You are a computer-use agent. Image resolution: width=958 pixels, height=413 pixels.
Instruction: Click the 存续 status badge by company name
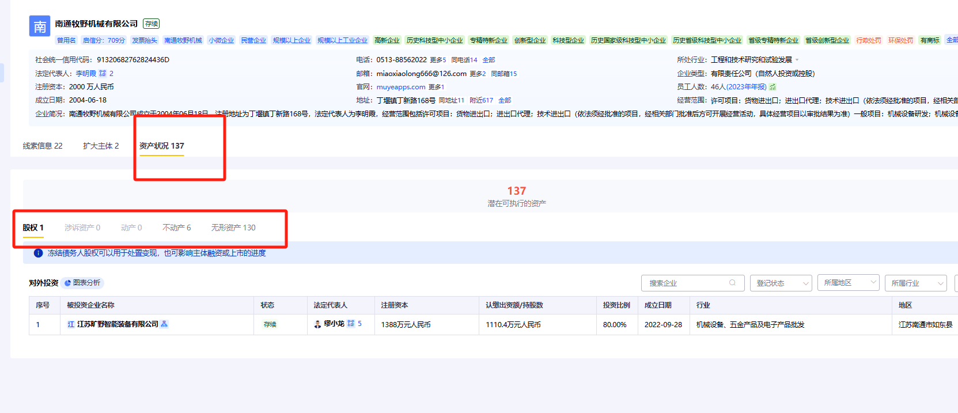pos(152,24)
